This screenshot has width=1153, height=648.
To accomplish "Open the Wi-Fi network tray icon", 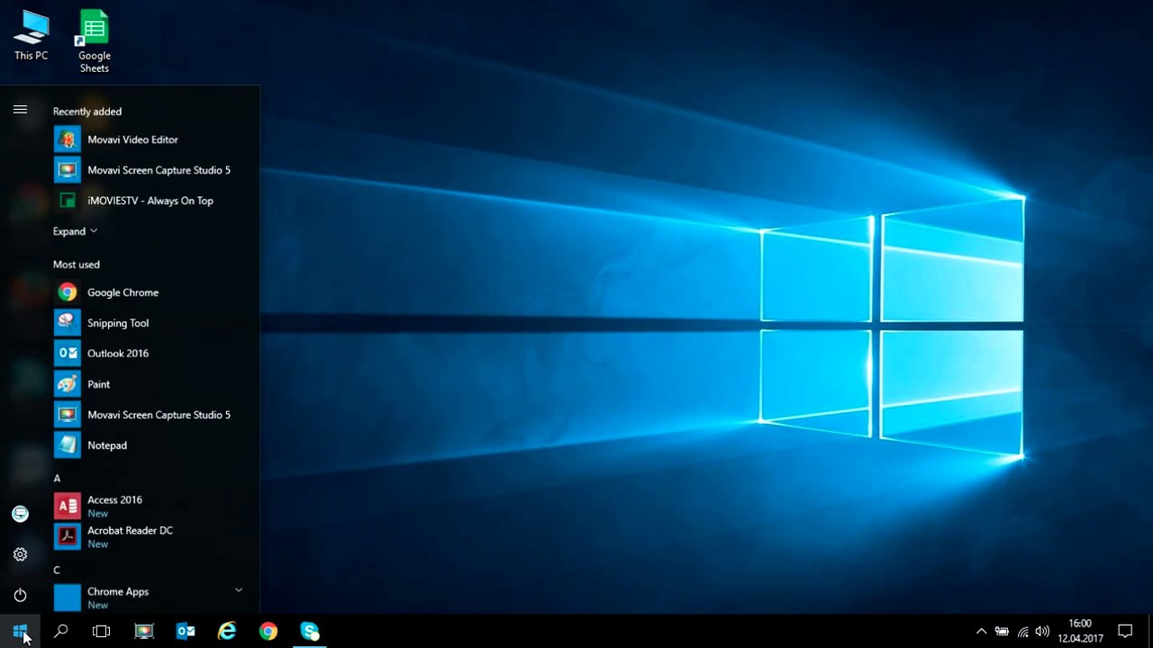I will tap(1022, 631).
